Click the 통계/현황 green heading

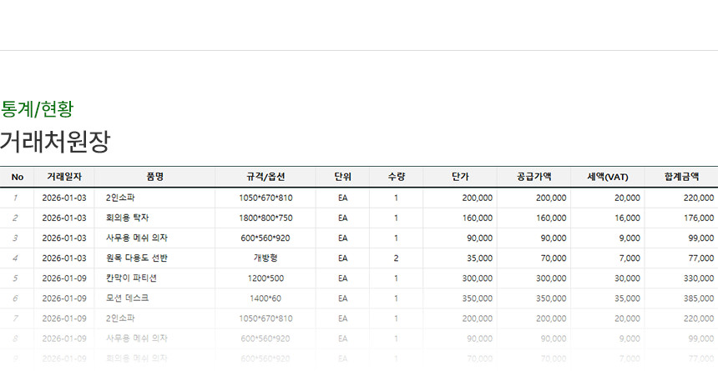(38, 108)
